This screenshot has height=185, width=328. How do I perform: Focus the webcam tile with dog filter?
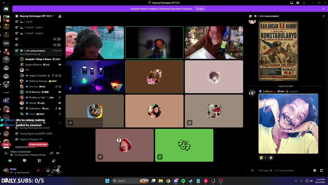(95, 42)
